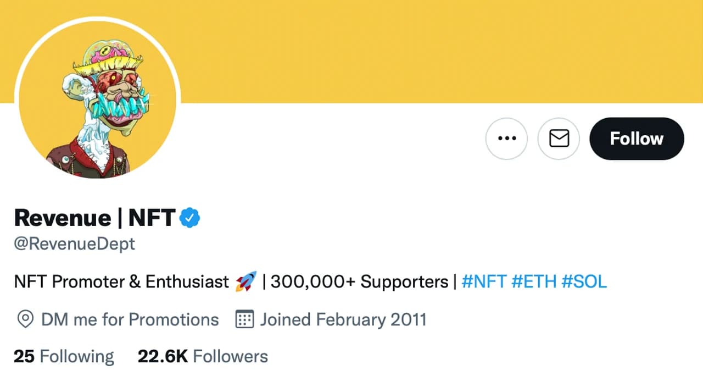Open the three-dot more options menu
Screen dimensions: 703x370
click(506, 139)
